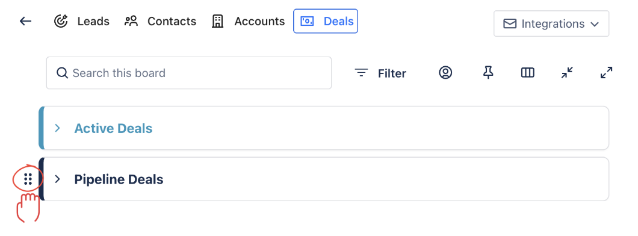
Task: Click the expand fullscreen arrows icon
Action: click(607, 73)
